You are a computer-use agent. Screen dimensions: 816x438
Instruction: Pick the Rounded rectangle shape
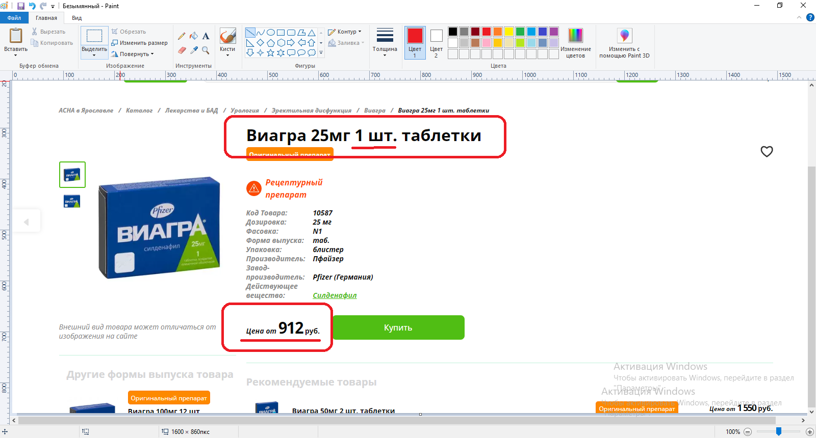pyautogui.click(x=291, y=33)
